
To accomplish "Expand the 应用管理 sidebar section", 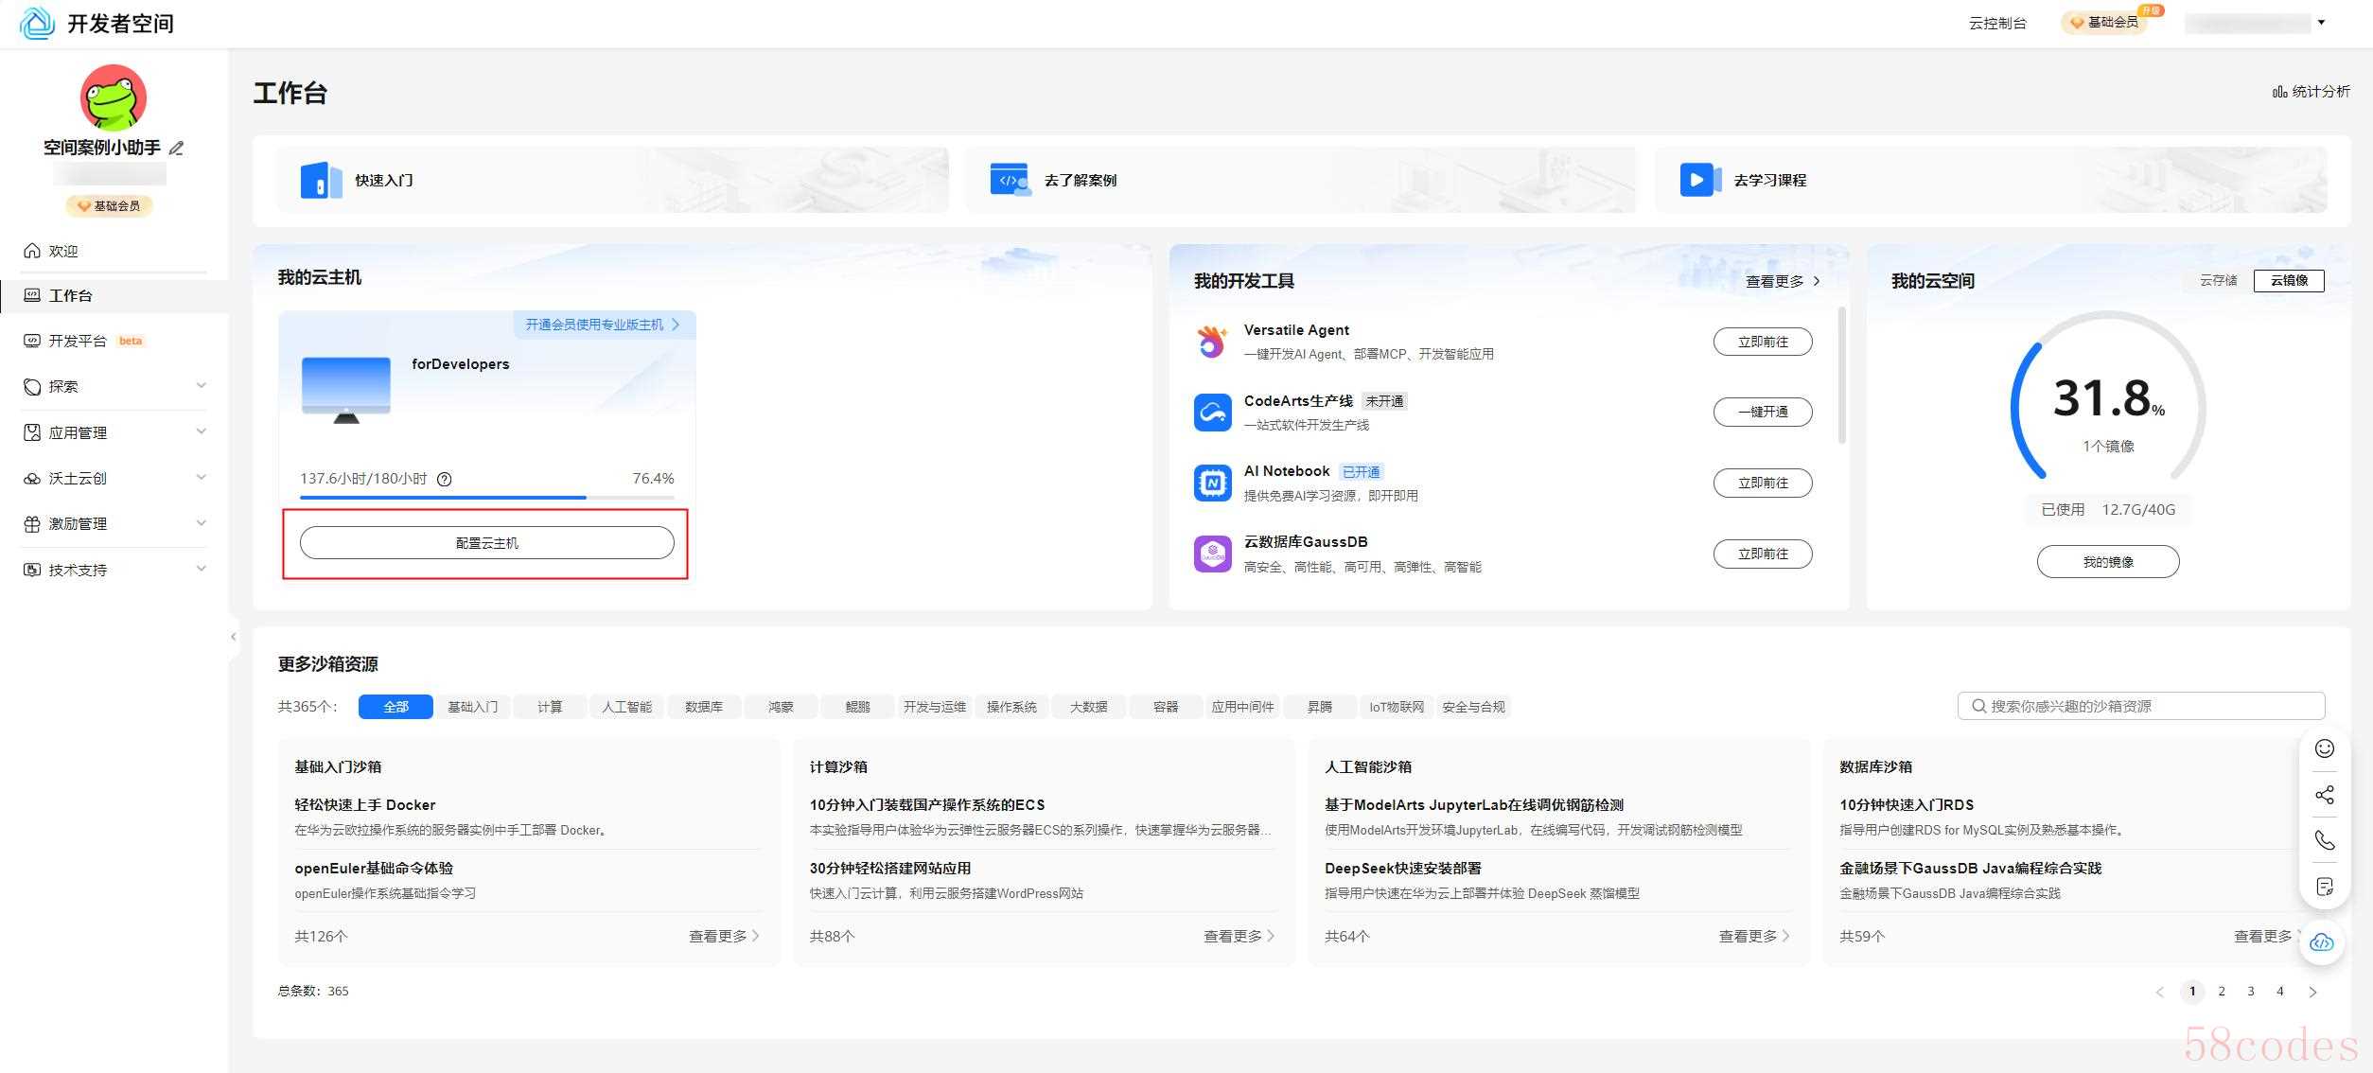I will coord(114,432).
